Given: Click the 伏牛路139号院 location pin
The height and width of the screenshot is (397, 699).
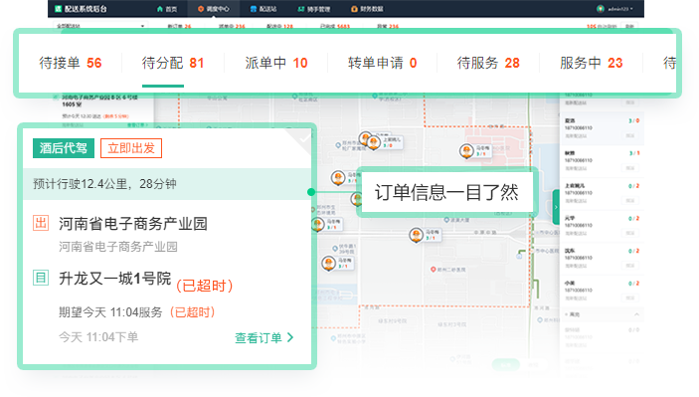Looking at the screenshot, I should pyautogui.click(x=335, y=248).
